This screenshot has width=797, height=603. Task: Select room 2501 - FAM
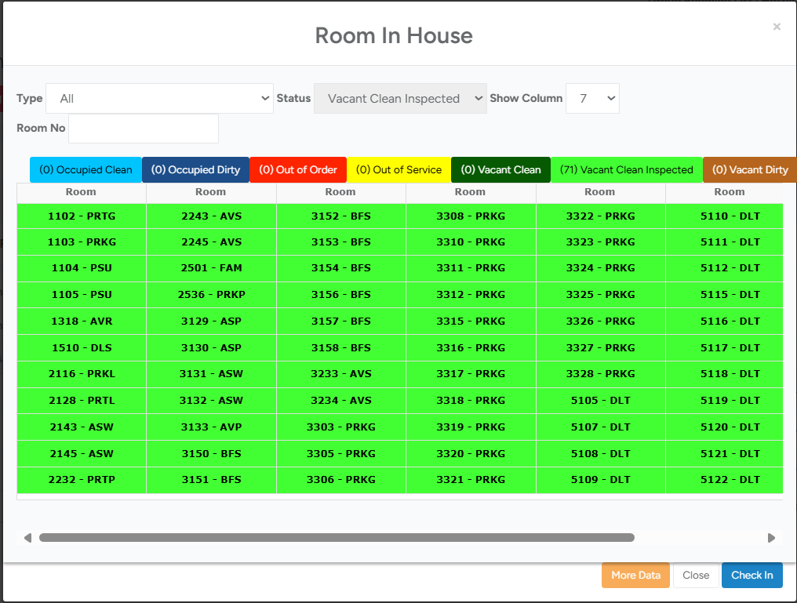pos(211,268)
